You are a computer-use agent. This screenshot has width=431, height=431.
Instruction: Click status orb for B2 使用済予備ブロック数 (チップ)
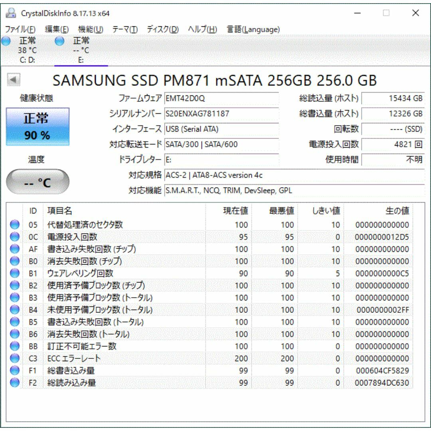tap(15, 285)
